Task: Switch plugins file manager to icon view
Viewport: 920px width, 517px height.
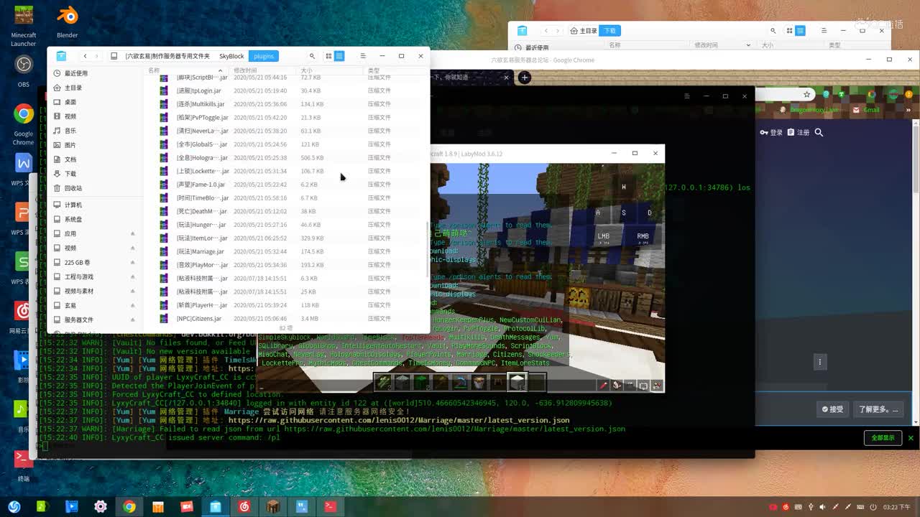Action: pyautogui.click(x=328, y=56)
